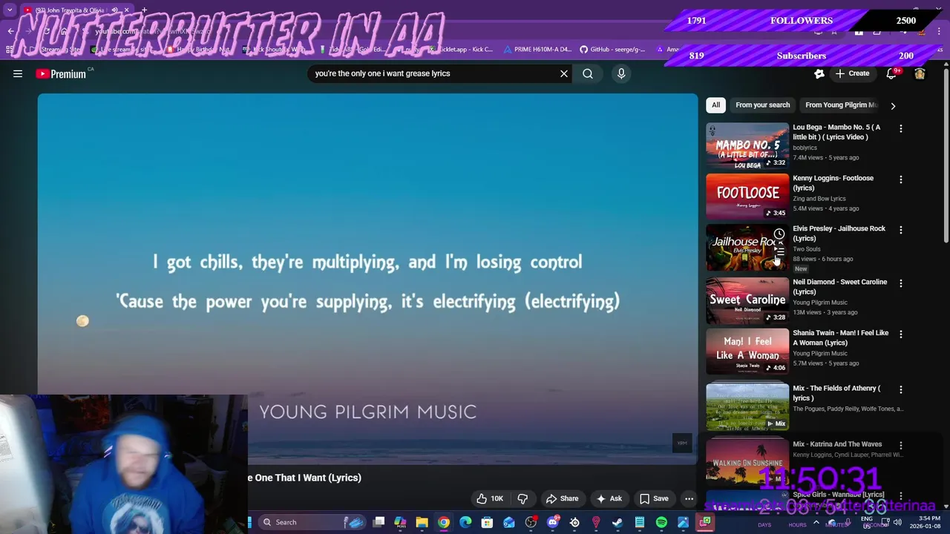Open Spotify from the taskbar

[x=661, y=522]
